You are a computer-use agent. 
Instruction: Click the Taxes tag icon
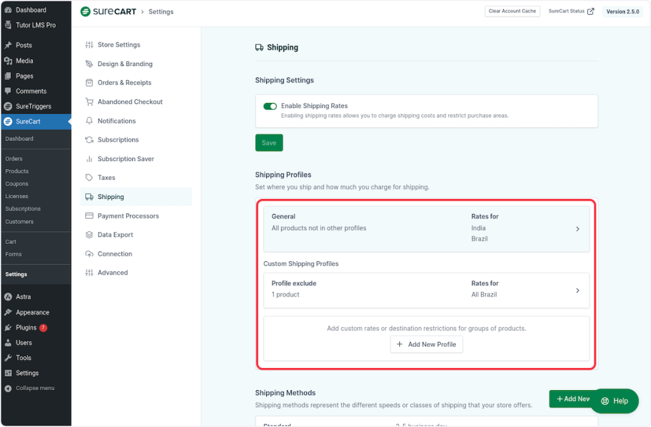click(89, 178)
